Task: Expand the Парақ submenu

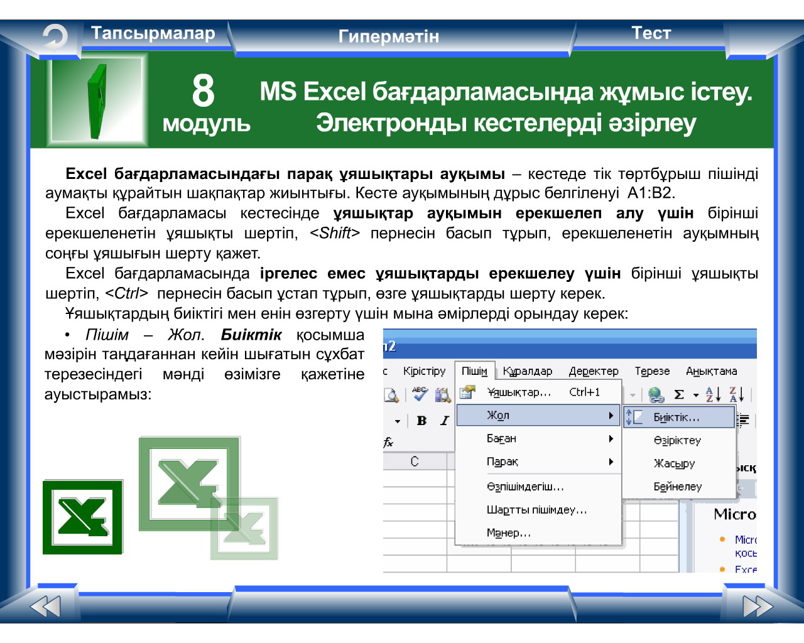Action: click(x=539, y=462)
